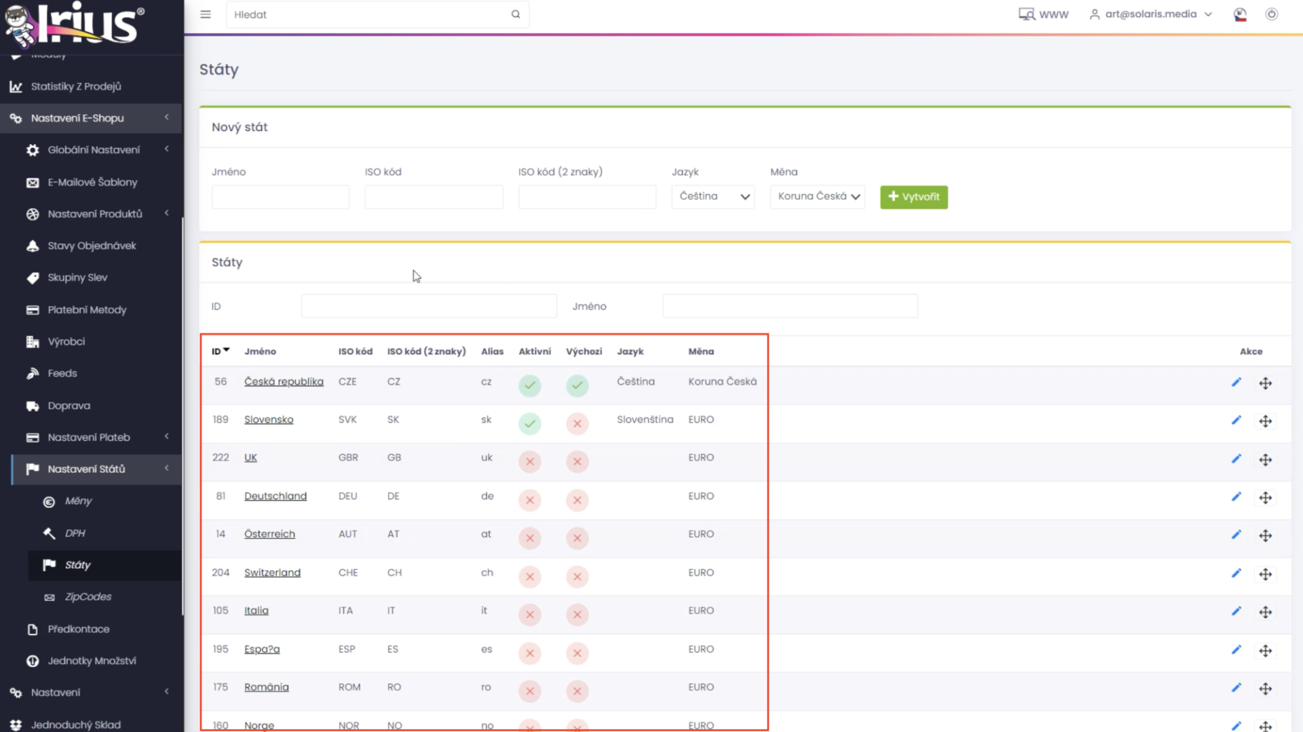The height and width of the screenshot is (732, 1303).
Task: Open Česká republika link
Action: (x=284, y=381)
